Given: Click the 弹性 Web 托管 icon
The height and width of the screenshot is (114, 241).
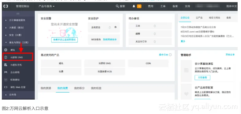Looking at the screenshot, I should (6, 87).
